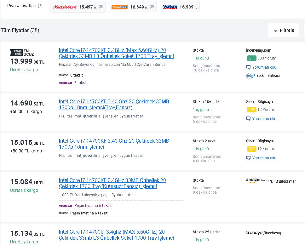Click the 8,1 rating badge of incehesap.com

pyautogui.click(x=251, y=58)
